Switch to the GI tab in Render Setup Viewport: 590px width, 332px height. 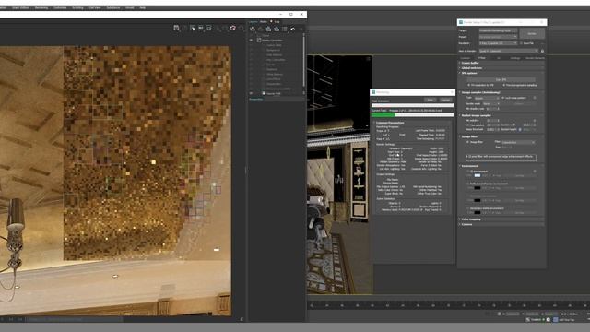[x=499, y=58]
